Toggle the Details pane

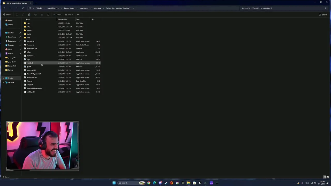323,15
